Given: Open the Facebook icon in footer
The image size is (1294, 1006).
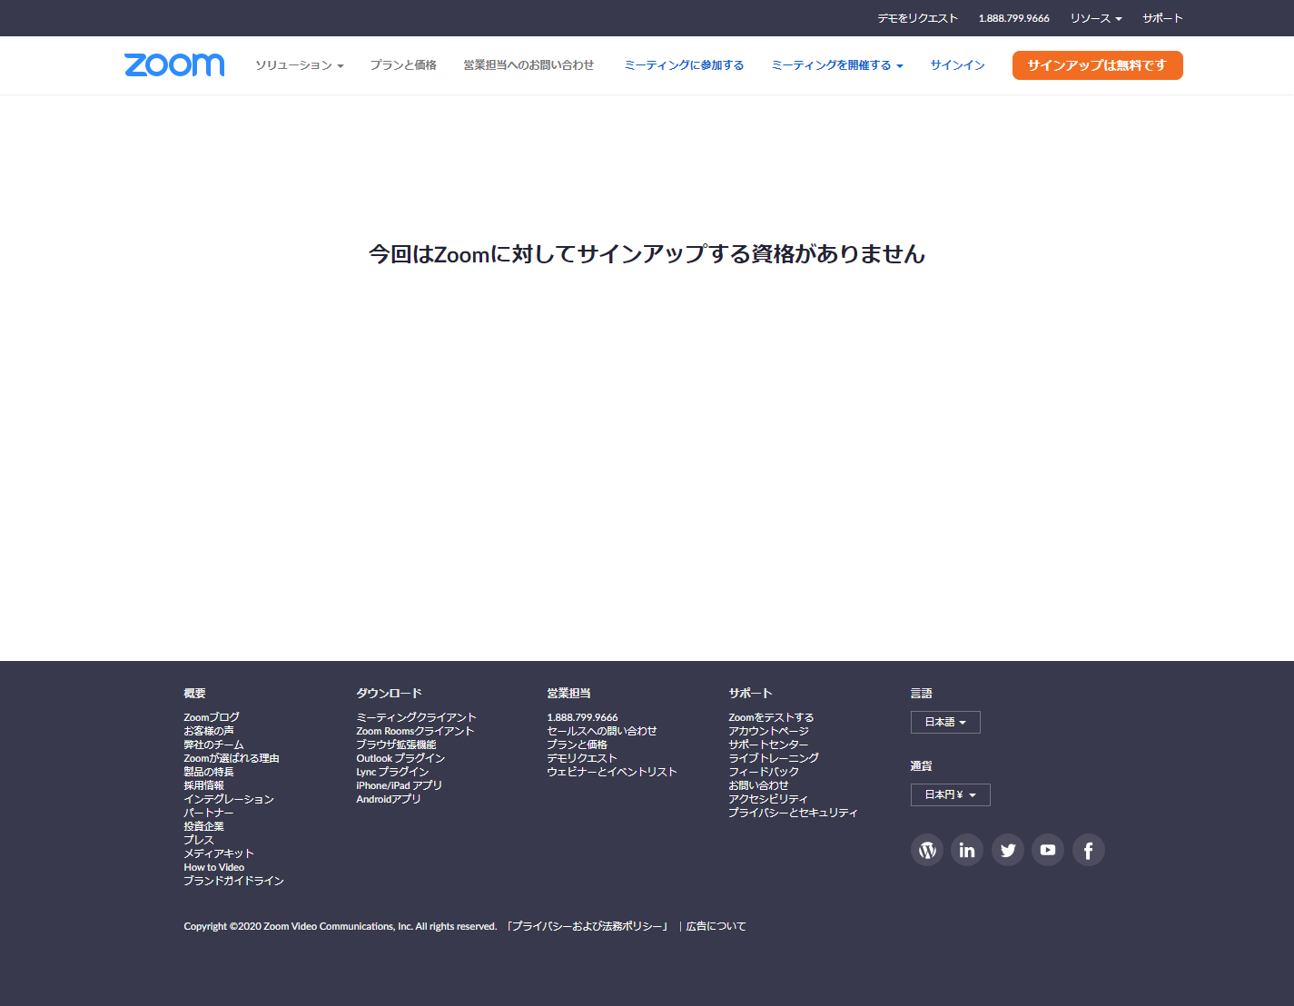Looking at the screenshot, I should pos(1089,850).
